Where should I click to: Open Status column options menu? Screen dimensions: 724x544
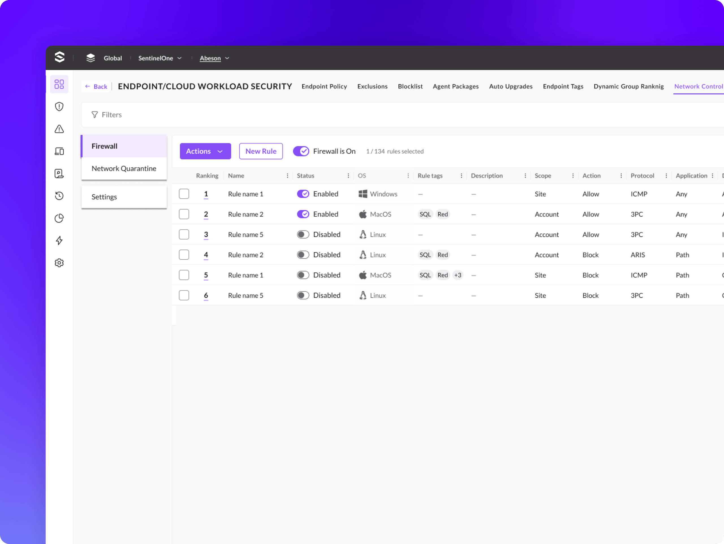pos(348,176)
